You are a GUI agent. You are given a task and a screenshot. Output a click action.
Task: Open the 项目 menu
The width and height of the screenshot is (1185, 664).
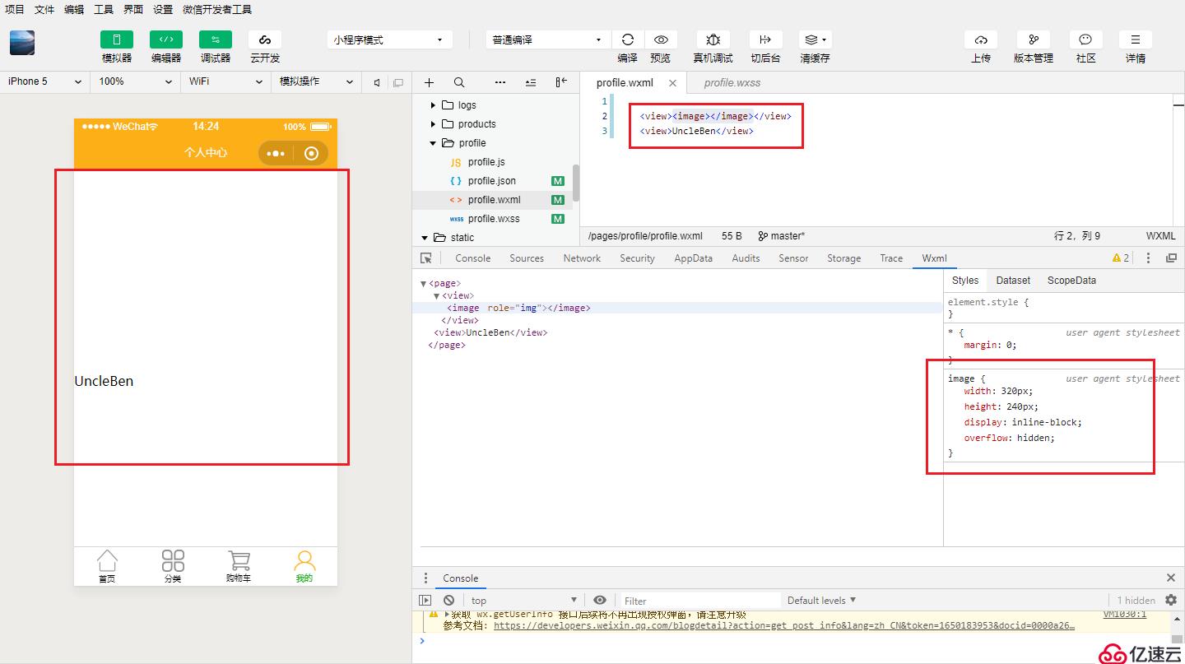coord(15,10)
